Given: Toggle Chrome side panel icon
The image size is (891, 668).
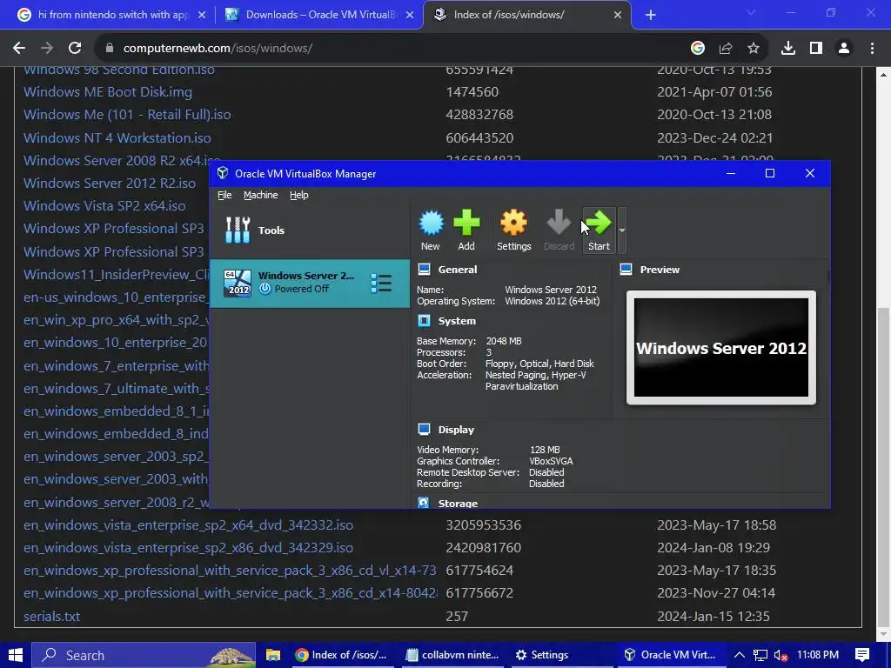Looking at the screenshot, I should tap(816, 49).
